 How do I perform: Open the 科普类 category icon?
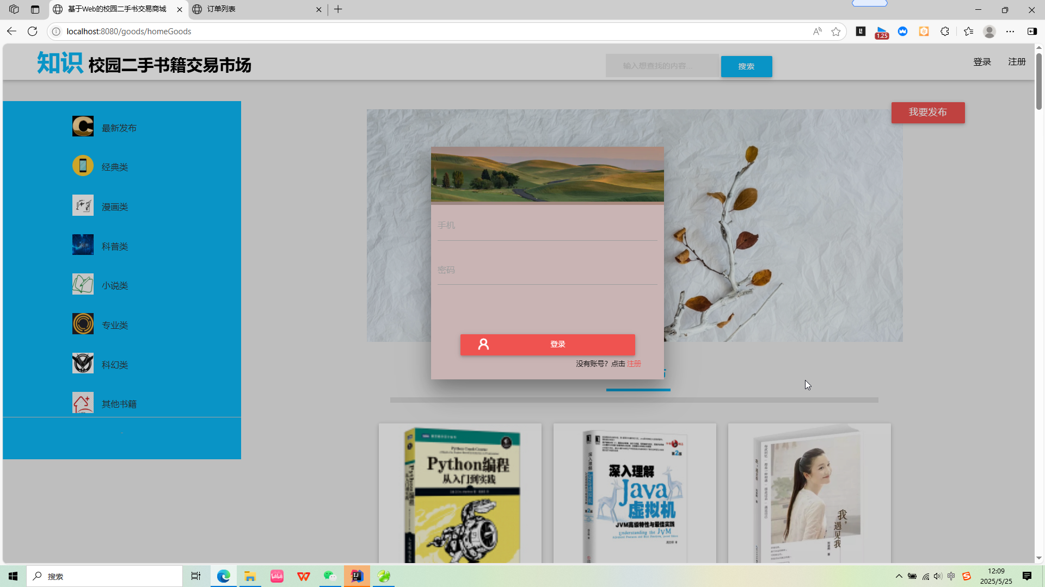point(83,245)
